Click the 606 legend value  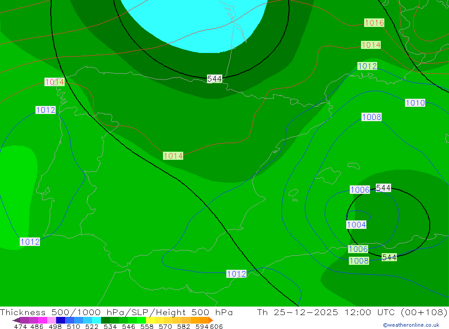(216, 327)
